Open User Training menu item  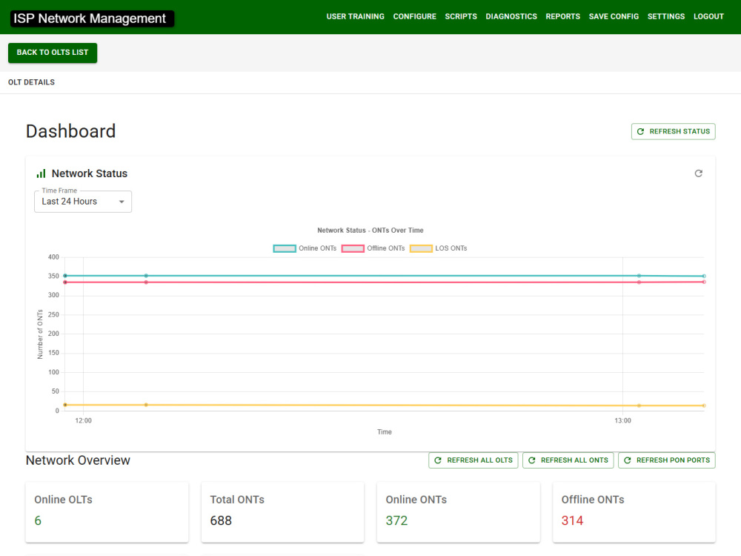point(356,16)
